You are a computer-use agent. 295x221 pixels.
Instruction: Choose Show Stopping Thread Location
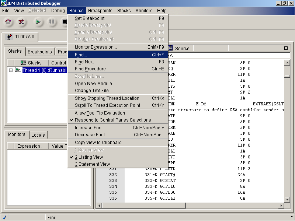tap(118, 98)
